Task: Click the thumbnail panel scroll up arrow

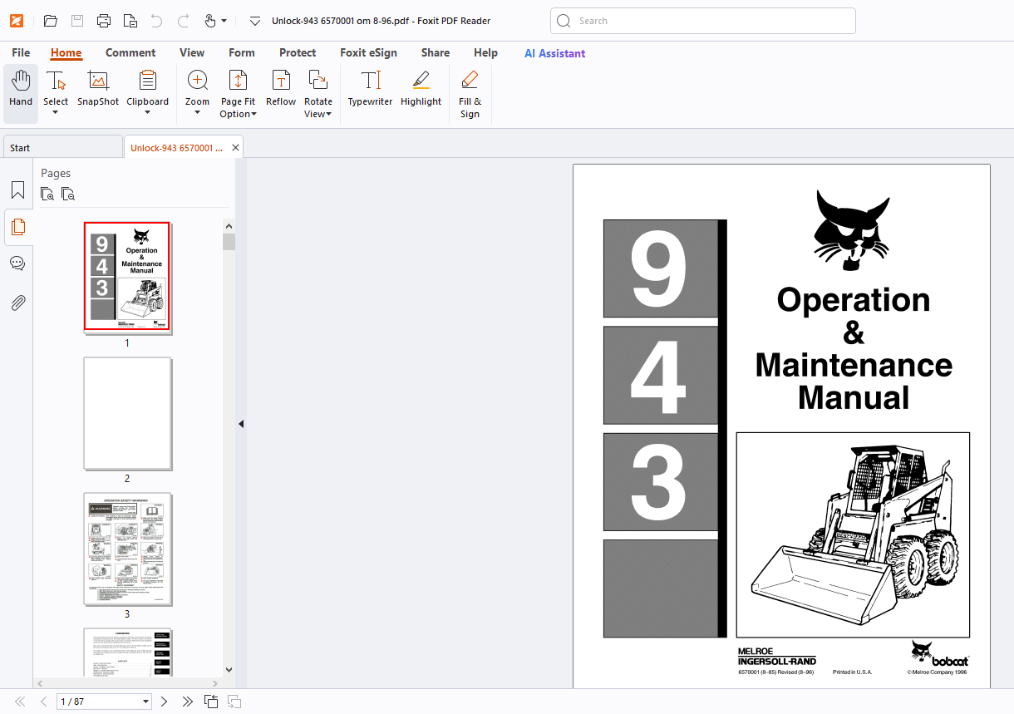Action: (229, 225)
